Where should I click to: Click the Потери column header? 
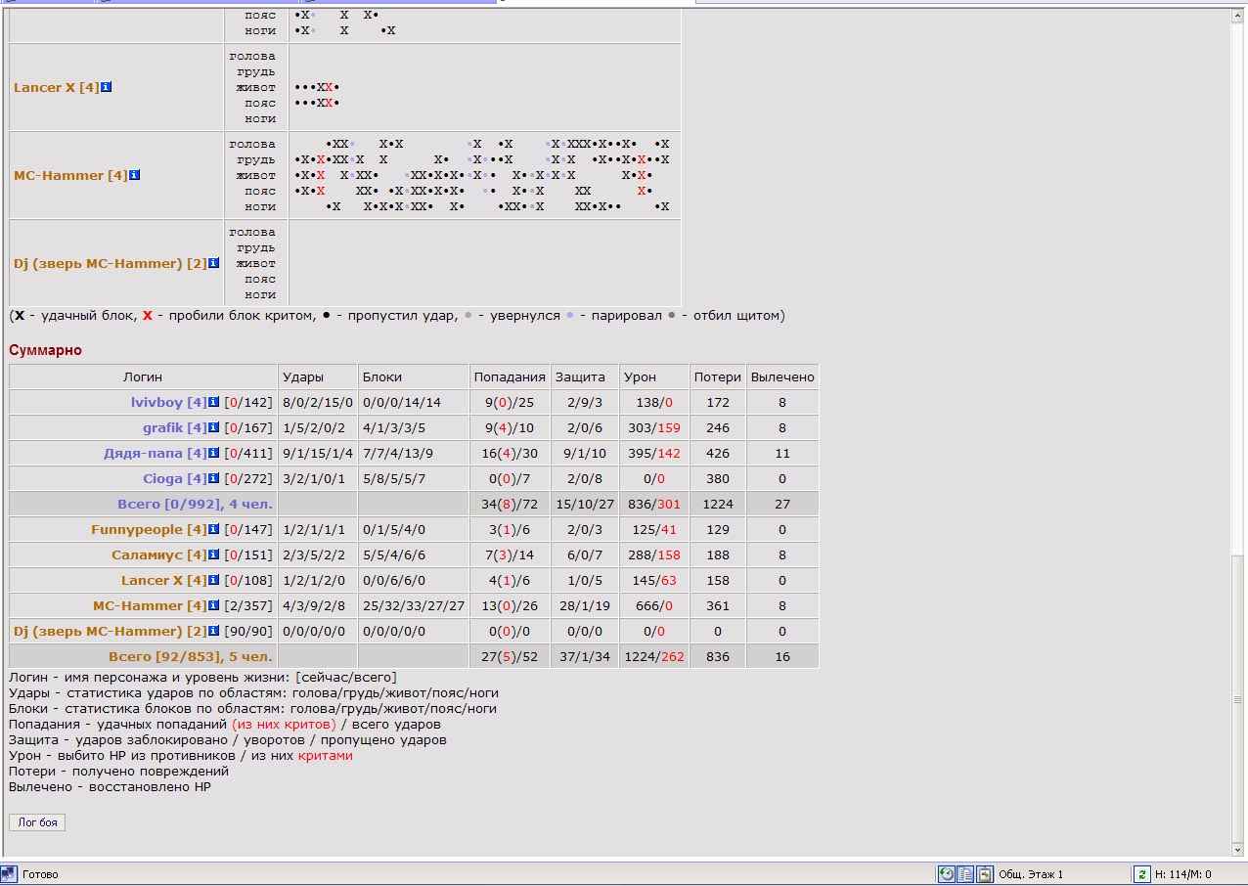point(718,377)
